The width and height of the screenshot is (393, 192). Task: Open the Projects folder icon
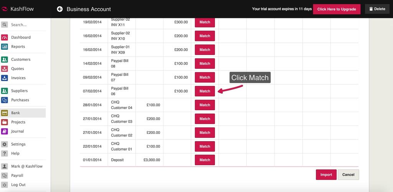[5, 122]
